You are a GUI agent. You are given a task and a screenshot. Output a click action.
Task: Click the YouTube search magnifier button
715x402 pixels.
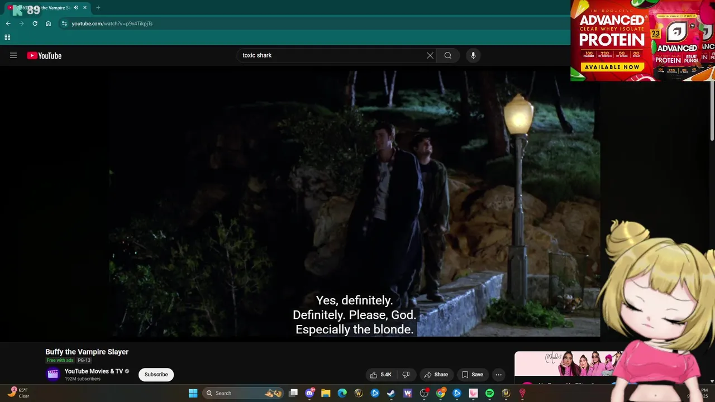pyautogui.click(x=447, y=55)
